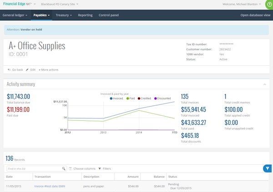The width and height of the screenshot is (273, 192).
Task: Click the $100.00 total applied credit
Action: tap(233, 109)
